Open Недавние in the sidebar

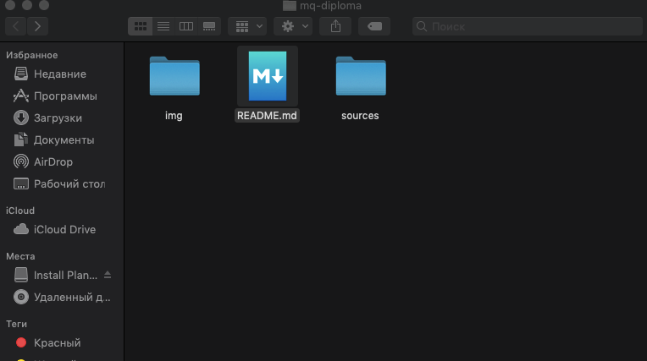(x=60, y=74)
